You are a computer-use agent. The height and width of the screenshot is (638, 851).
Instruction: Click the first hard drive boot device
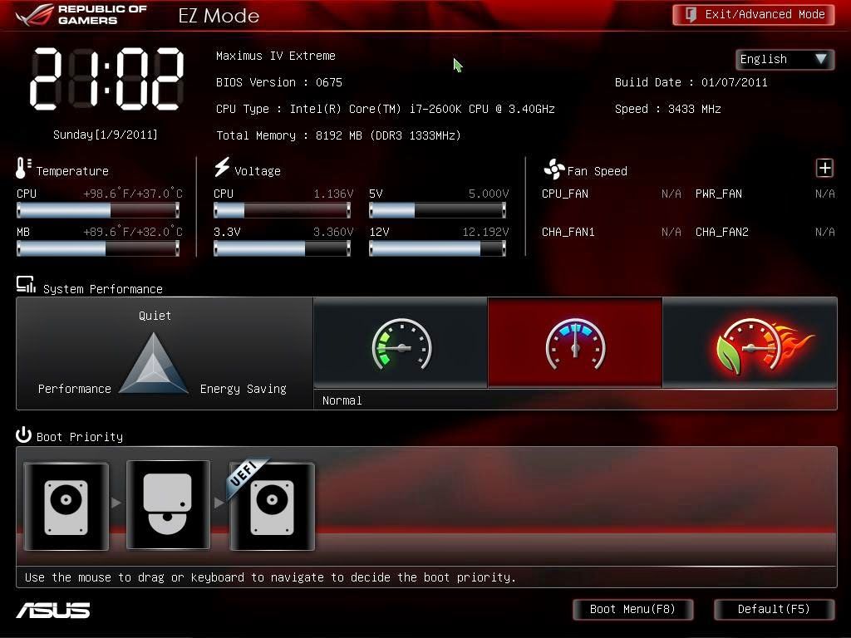[66, 506]
